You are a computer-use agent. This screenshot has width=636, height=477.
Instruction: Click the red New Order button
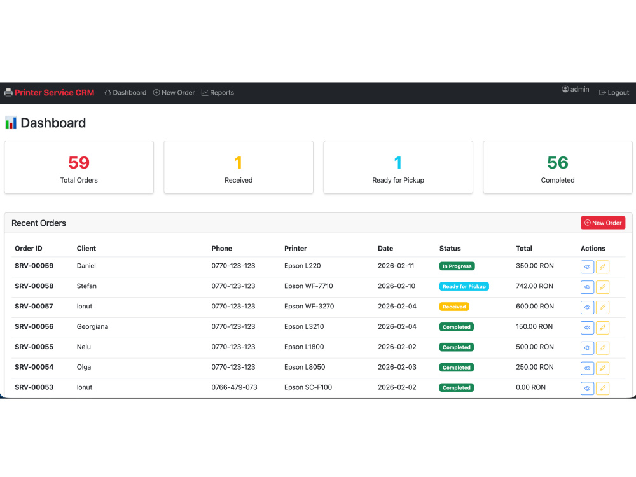[603, 223]
